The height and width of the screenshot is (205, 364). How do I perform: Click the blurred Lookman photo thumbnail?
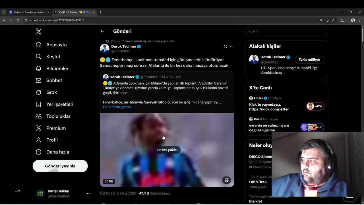[x=167, y=150]
